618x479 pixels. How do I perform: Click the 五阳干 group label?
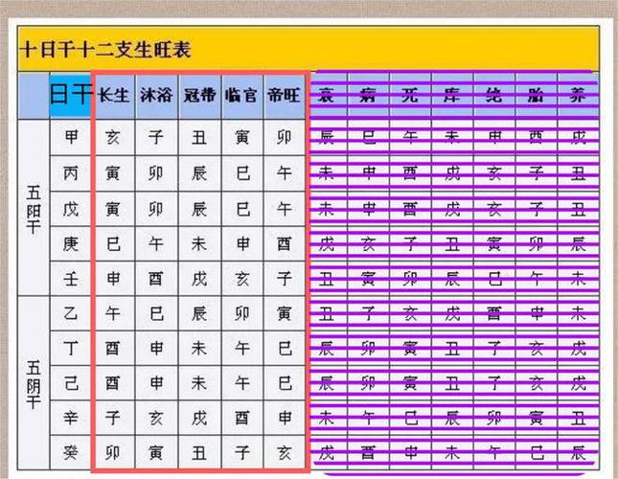(34, 209)
